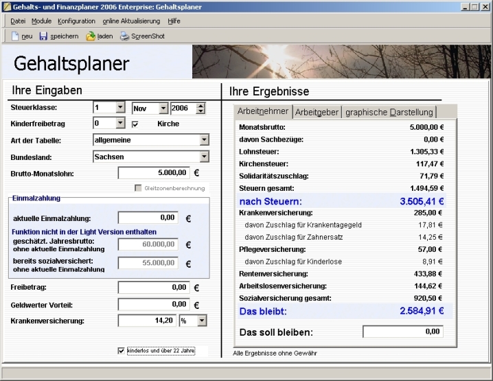Click the 'neu' new document icon
493x381 pixels.
pos(14,36)
